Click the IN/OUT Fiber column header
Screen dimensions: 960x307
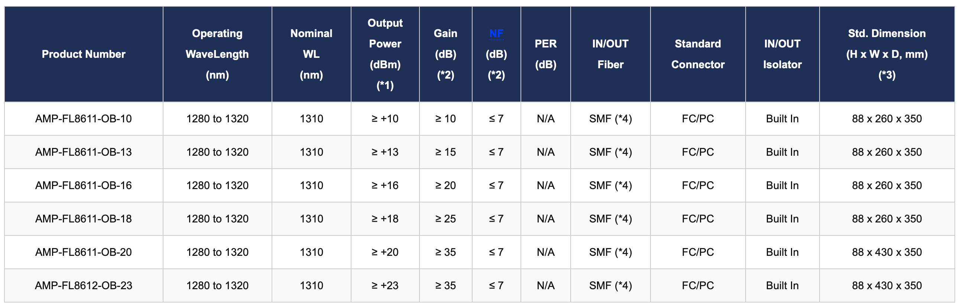click(x=610, y=55)
